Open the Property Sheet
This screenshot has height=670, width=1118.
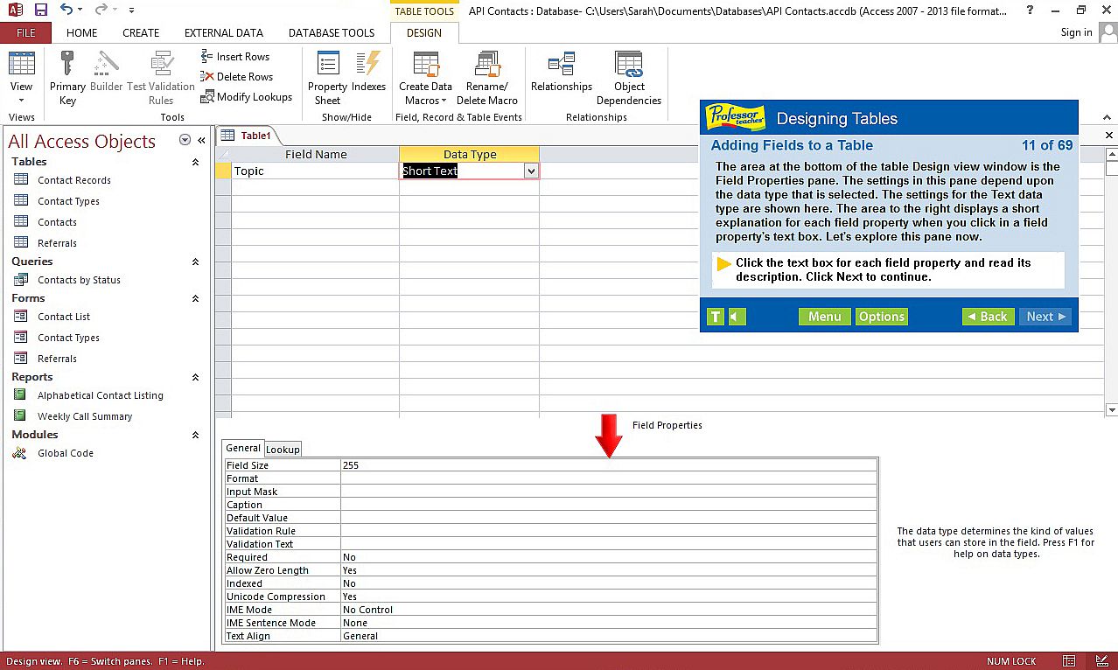point(327,78)
